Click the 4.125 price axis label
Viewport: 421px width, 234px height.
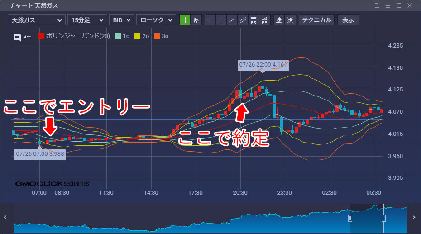[x=395, y=90]
